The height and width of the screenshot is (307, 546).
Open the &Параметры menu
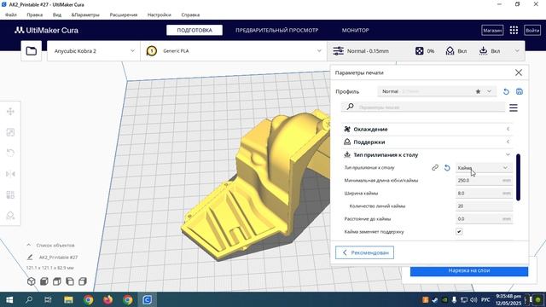coord(85,15)
